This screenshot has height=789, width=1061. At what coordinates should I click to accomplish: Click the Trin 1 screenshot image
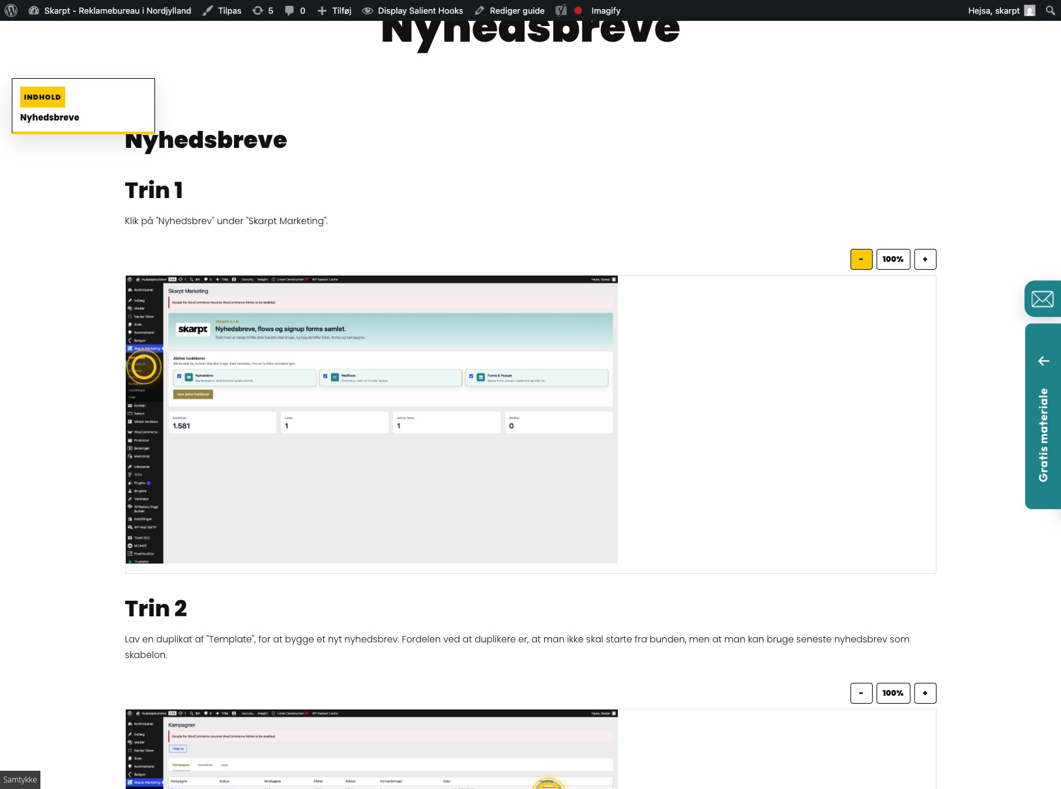pos(371,420)
